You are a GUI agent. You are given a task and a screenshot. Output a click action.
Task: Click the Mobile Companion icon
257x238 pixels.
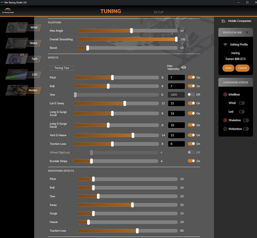[223, 21]
